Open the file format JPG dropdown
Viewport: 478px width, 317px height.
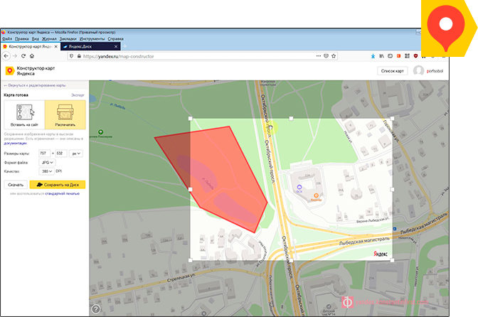pos(47,162)
